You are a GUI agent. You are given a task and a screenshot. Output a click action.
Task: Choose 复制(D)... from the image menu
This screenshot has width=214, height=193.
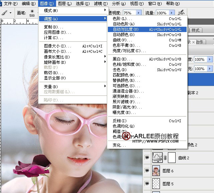[x=73, y=27]
